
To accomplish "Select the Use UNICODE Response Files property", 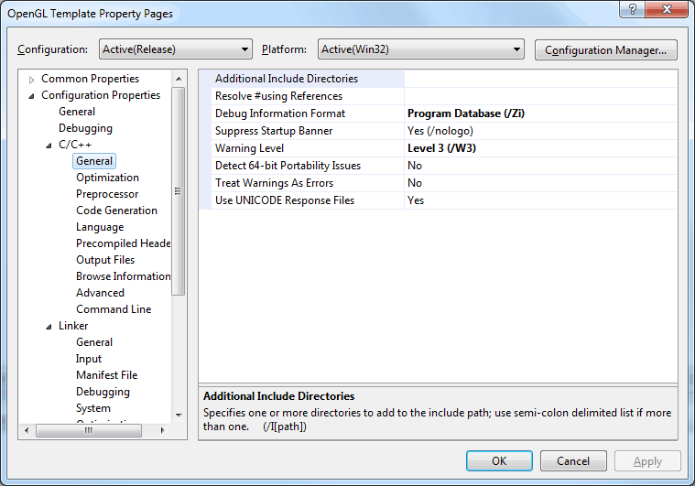I will click(x=308, y=200).
